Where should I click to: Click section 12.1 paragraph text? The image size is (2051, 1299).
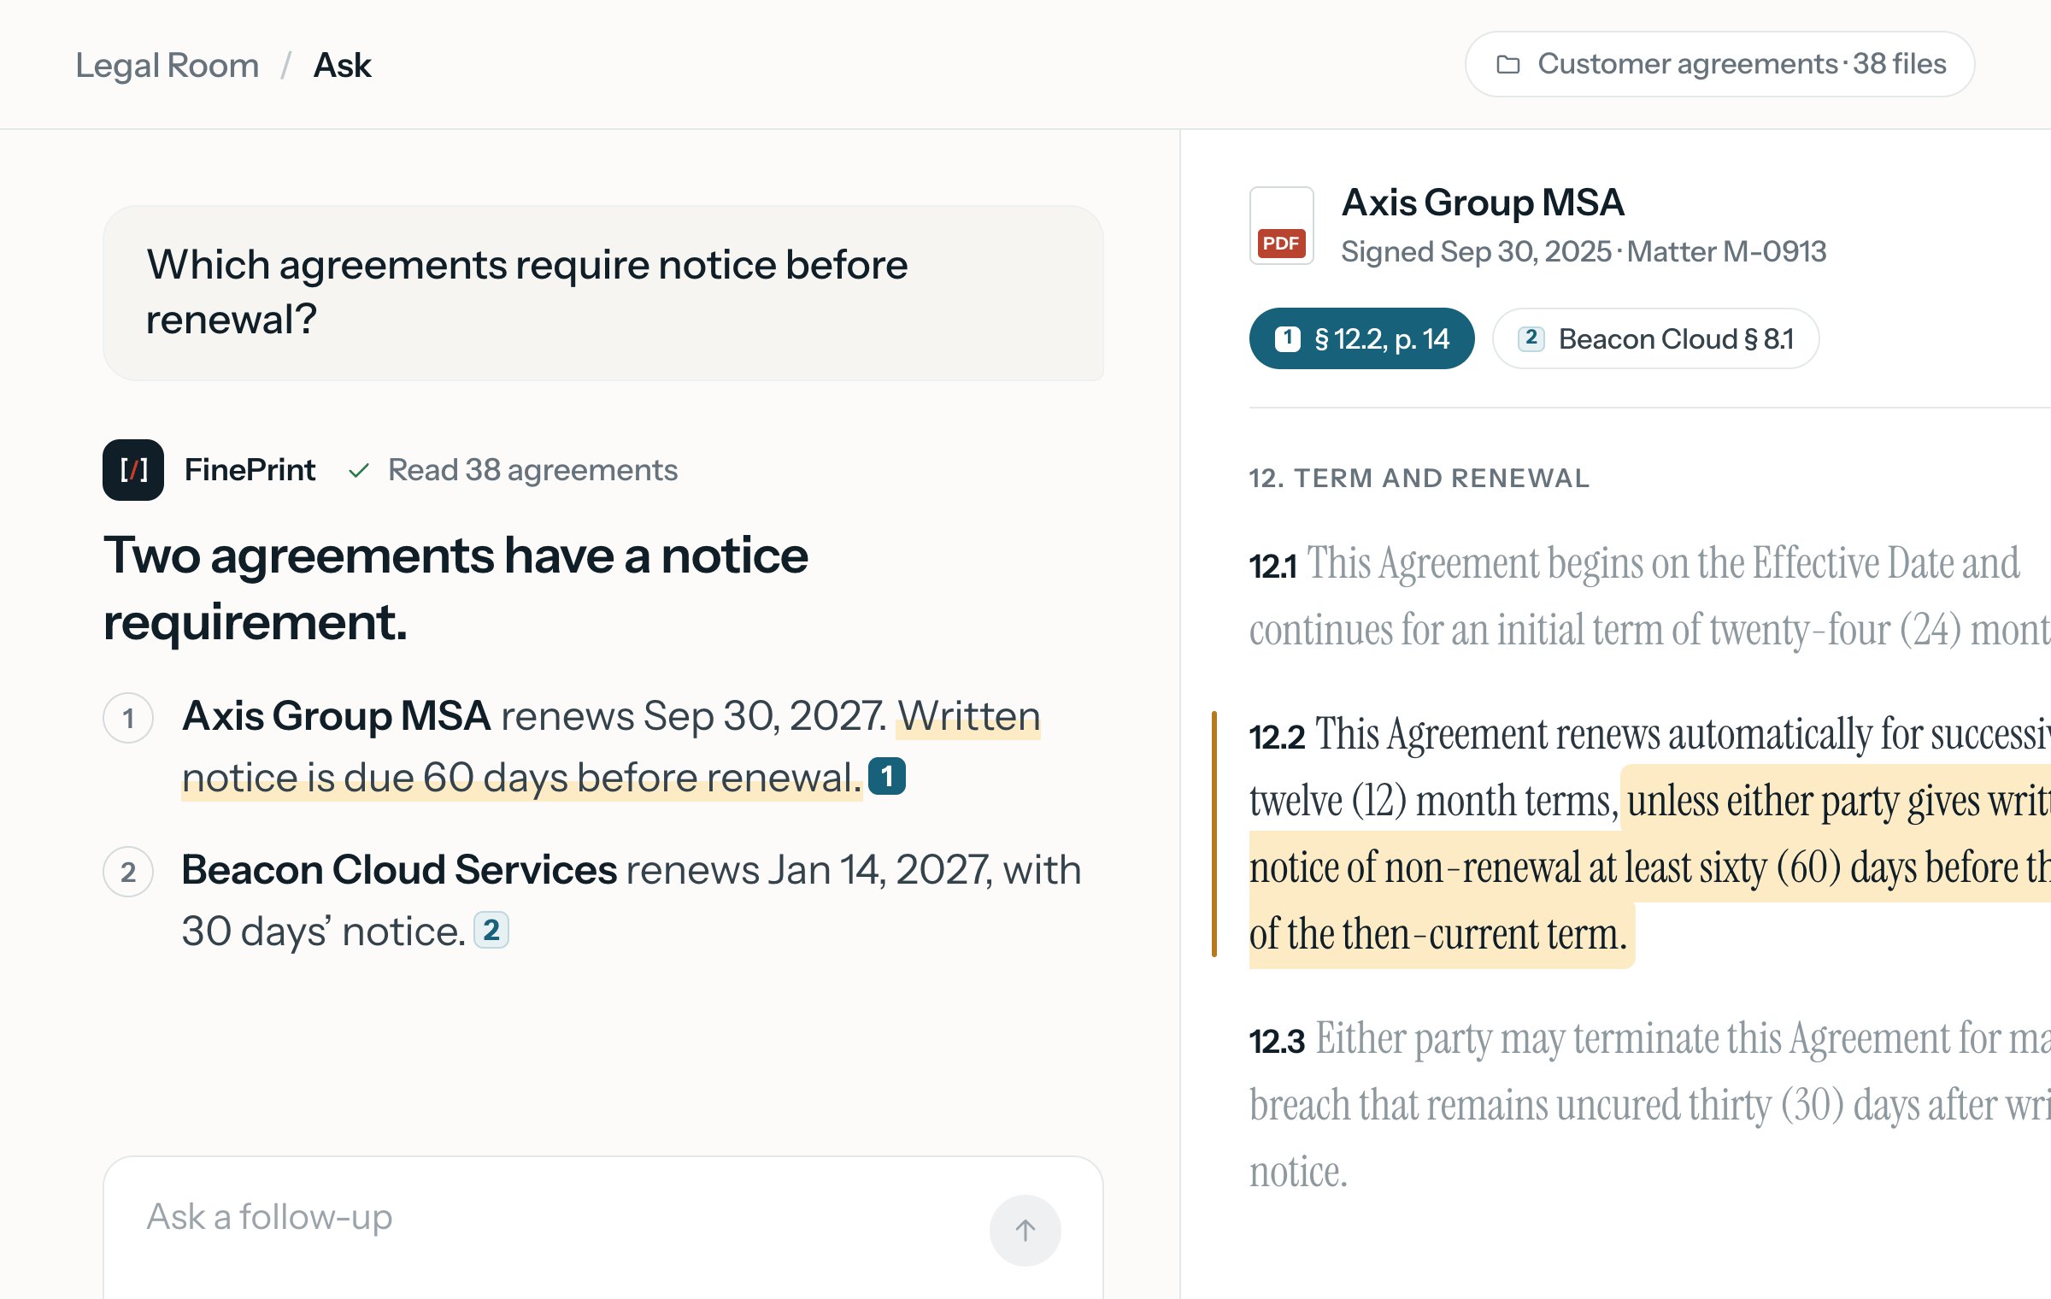point(1649,597)
